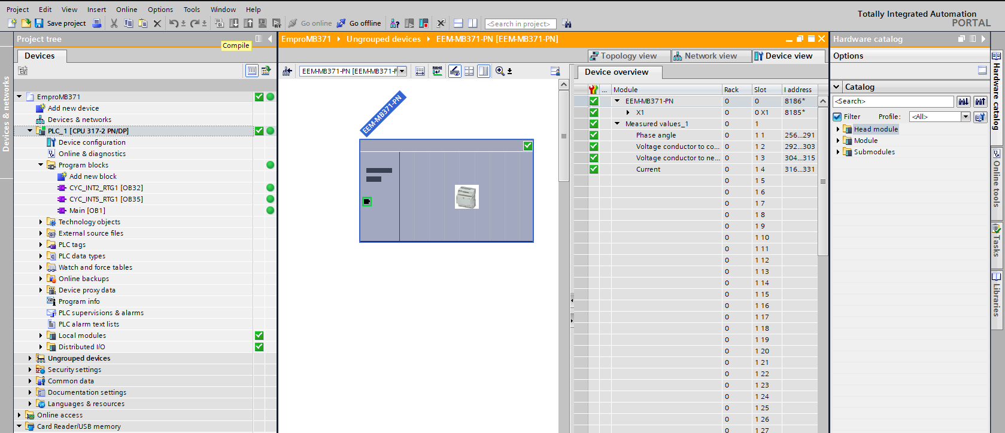The height and width of the screenshot is (433, 1005).
Task: Uncheck the Filter checkbox in catalog
Action: pos(837,117)
